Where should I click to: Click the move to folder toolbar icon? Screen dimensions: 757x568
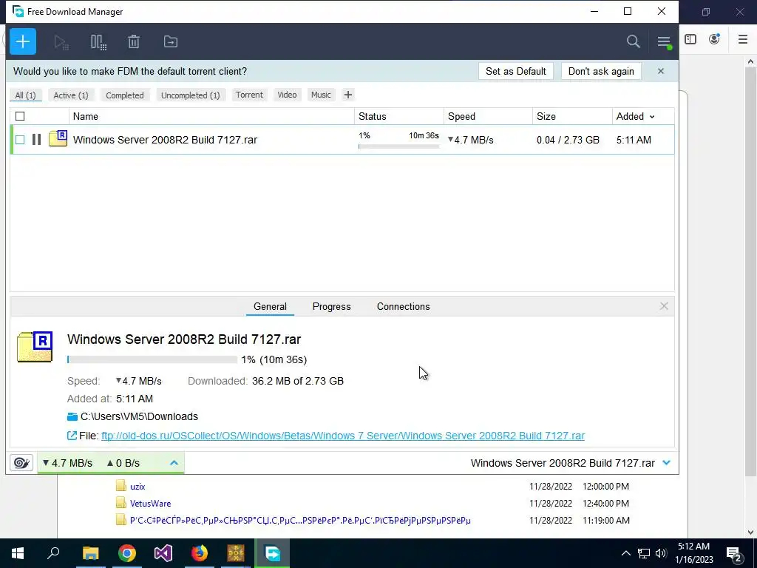click(171, 42)
